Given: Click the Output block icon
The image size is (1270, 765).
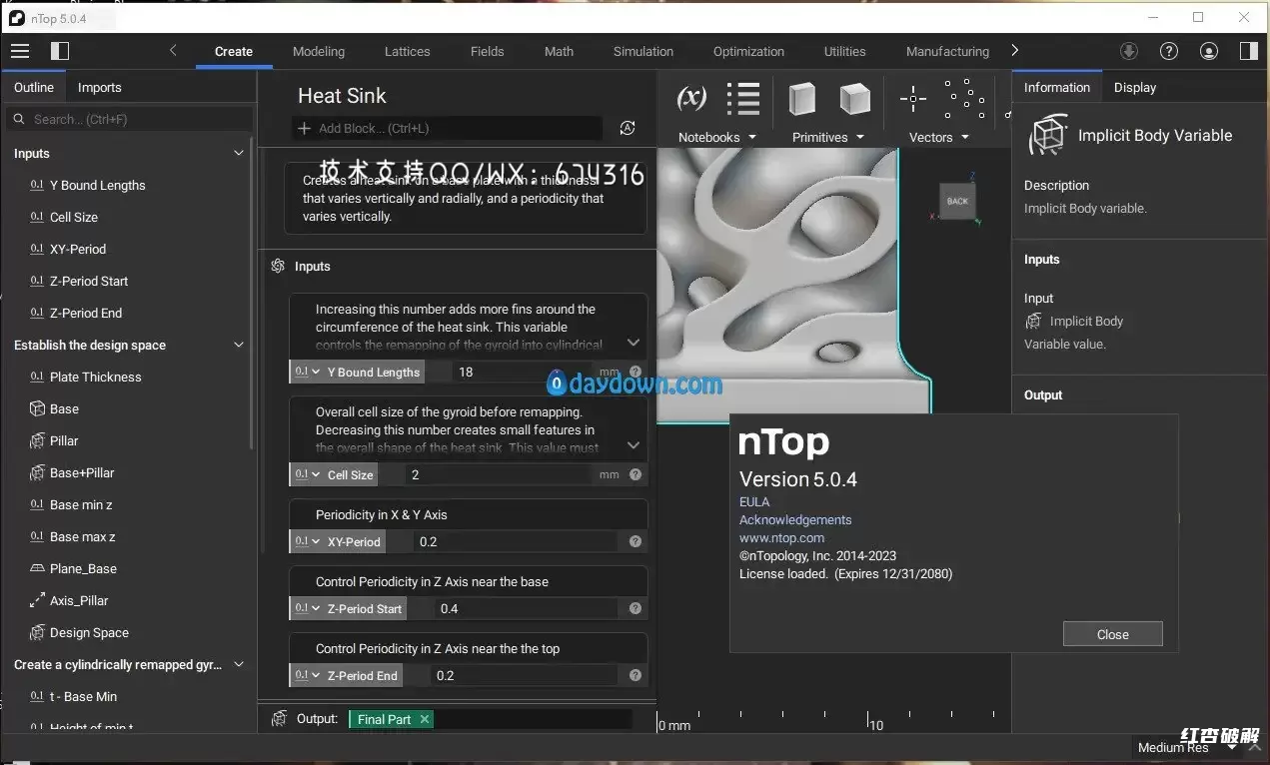Looking at the screenshot, I should pos(280,719).
